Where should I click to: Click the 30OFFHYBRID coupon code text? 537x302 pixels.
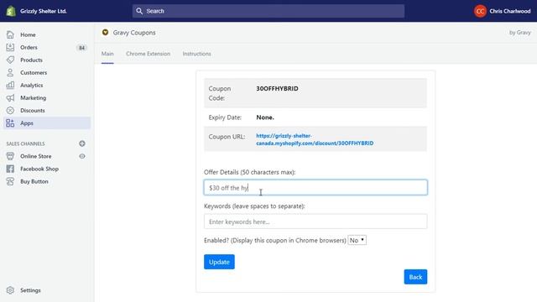click(x=277, y=88)
